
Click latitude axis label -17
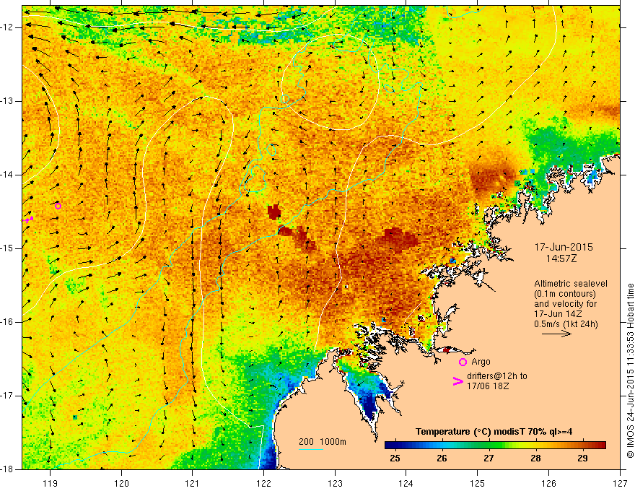(7, 396)
